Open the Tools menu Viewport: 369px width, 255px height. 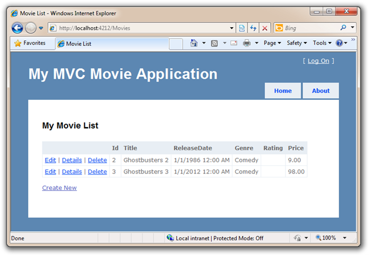click(x=321, y=43)
